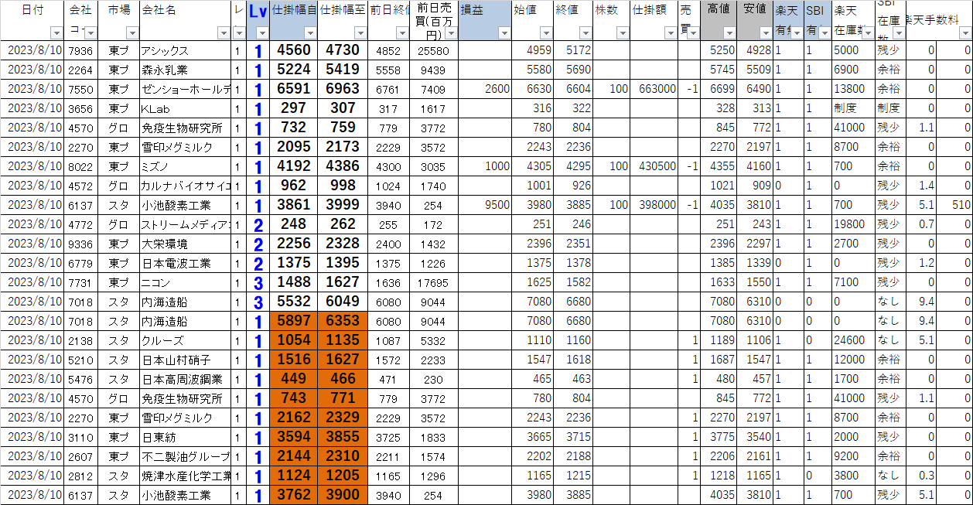Select the ストリームメディア name cell

(185, 224)
